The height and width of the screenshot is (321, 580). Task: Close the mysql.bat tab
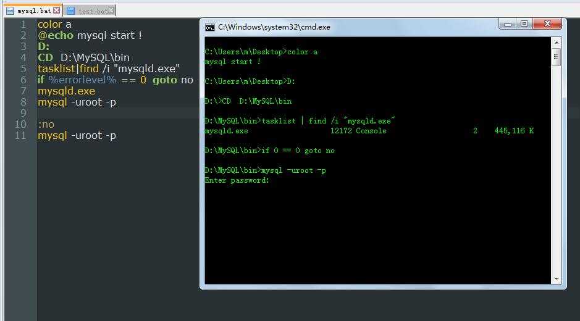tap(56, 10)
